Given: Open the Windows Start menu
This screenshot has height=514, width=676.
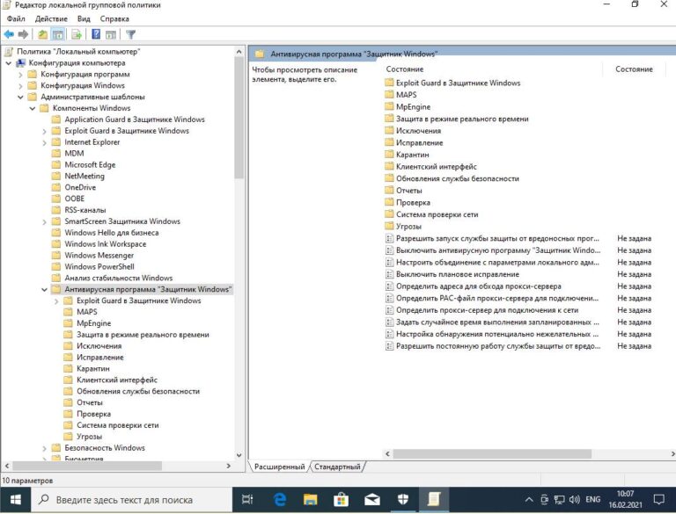Looking at the screenshot, I should coord(16,499).
